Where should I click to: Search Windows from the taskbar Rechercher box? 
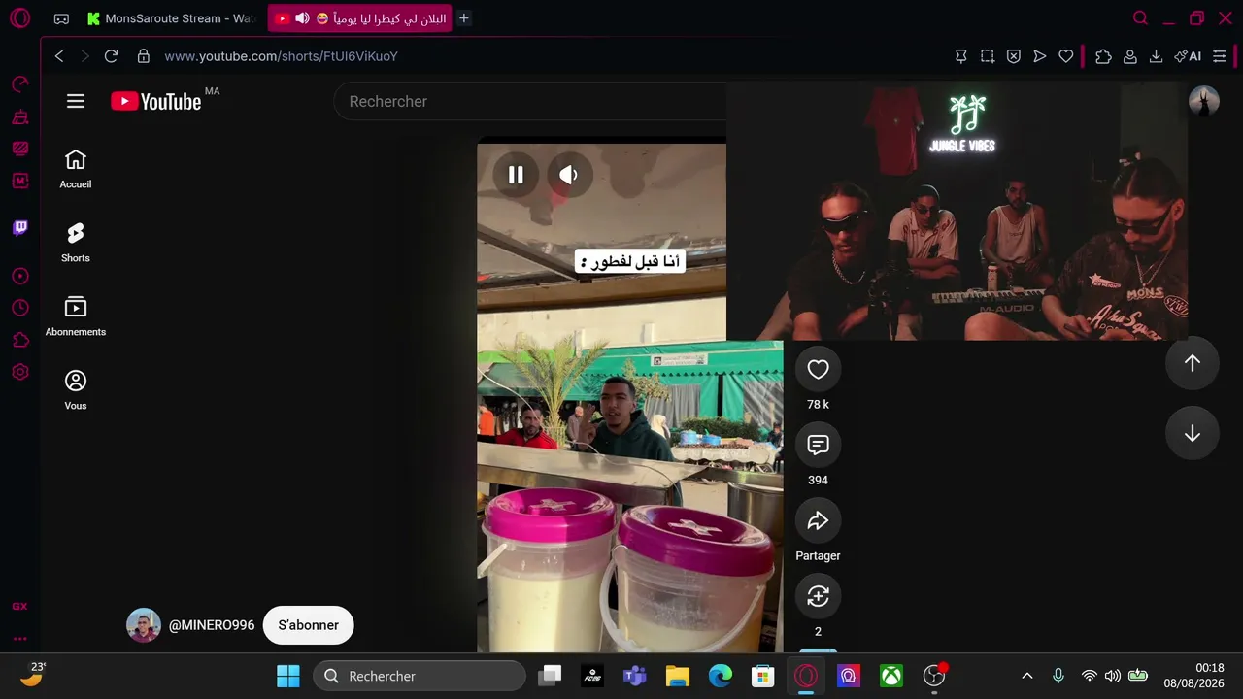[420, 676]
